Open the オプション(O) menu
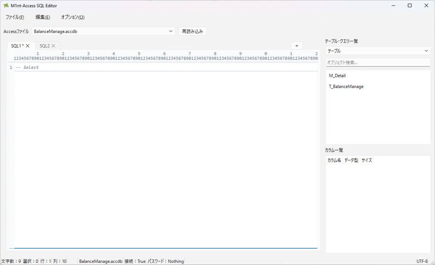Viewport: 435px width, 265px height. tap(72, 17)
